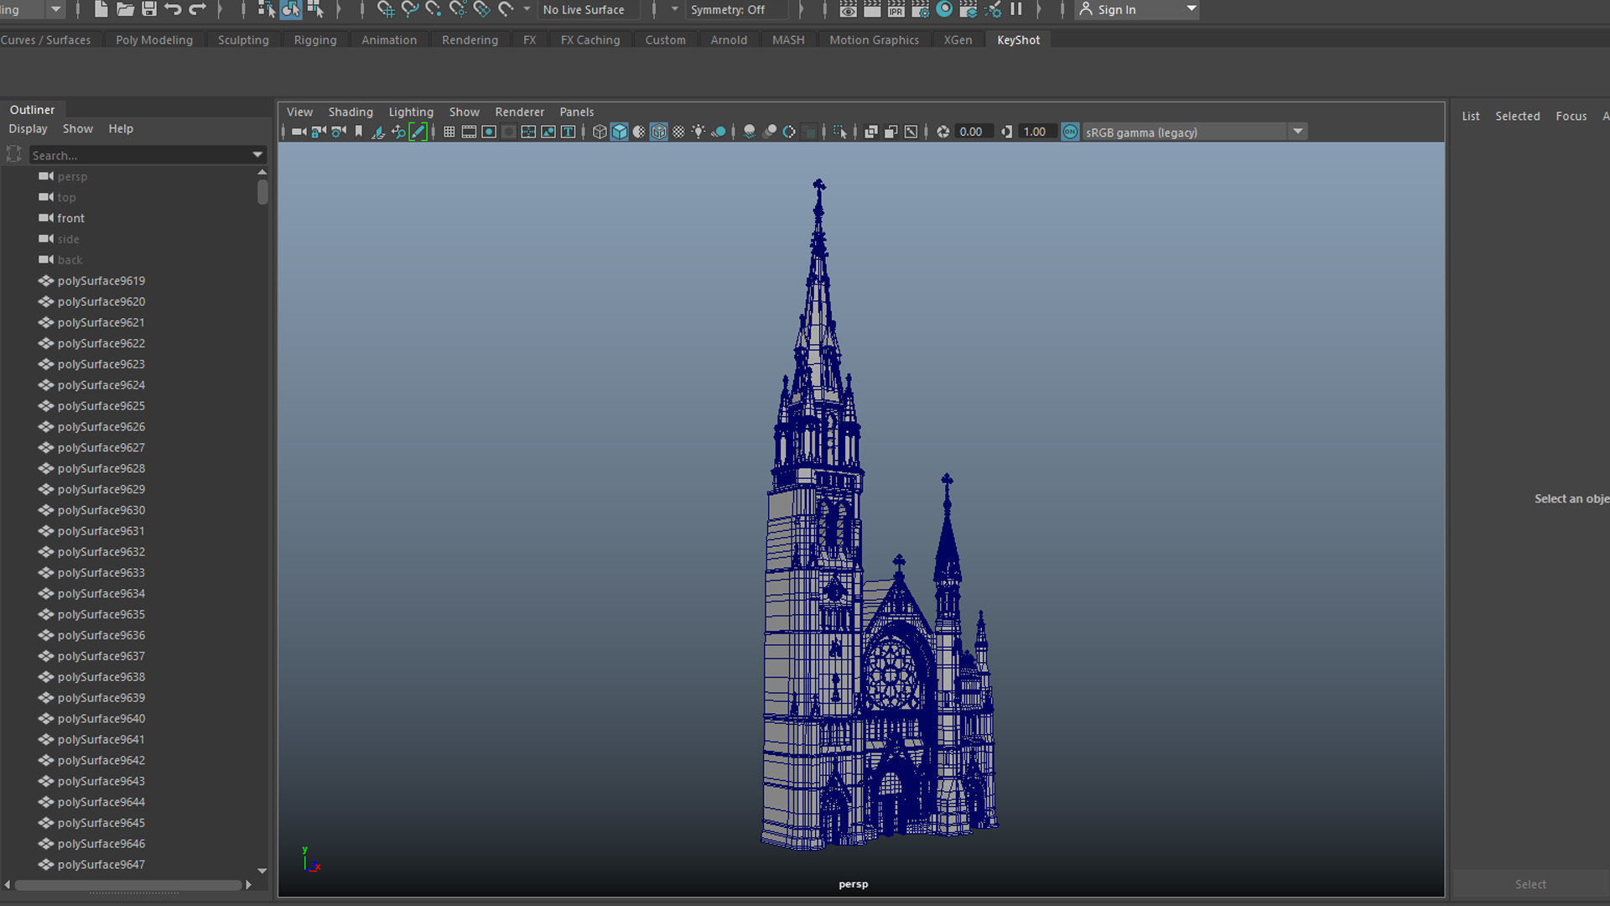Select polySurface9630 in the Outliner

click(x=101, y=510)
